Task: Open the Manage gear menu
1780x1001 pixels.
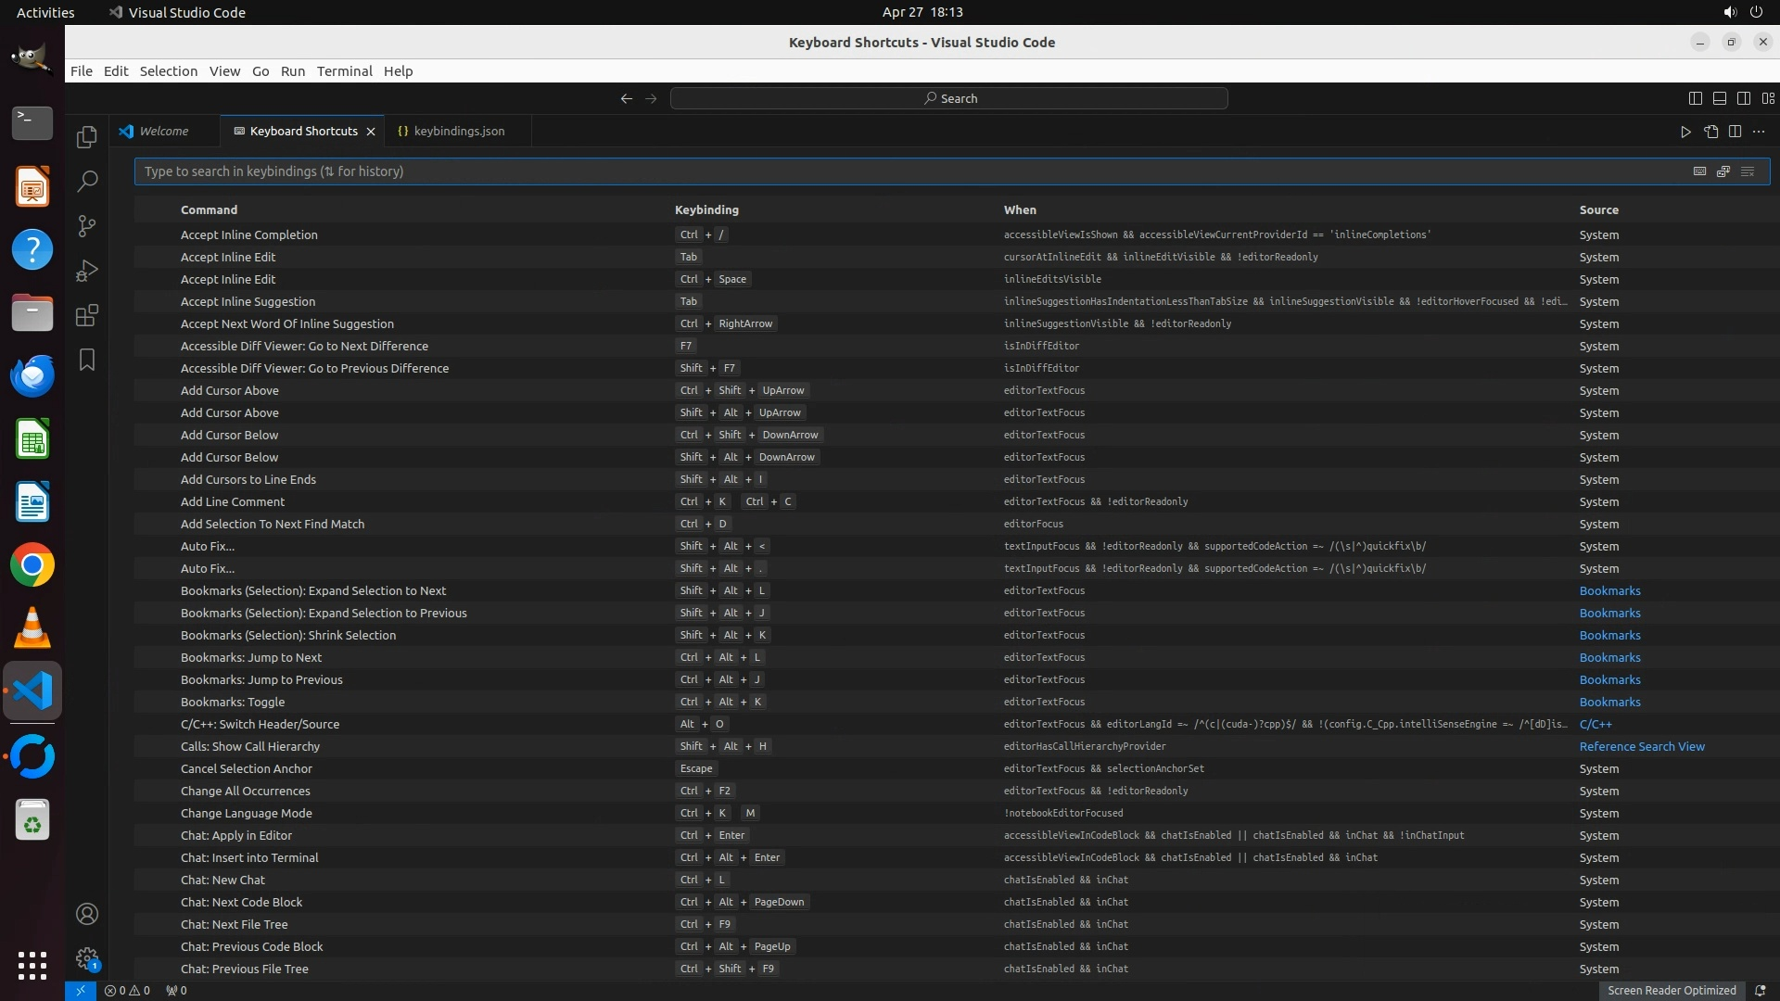Action: (86, 958)
